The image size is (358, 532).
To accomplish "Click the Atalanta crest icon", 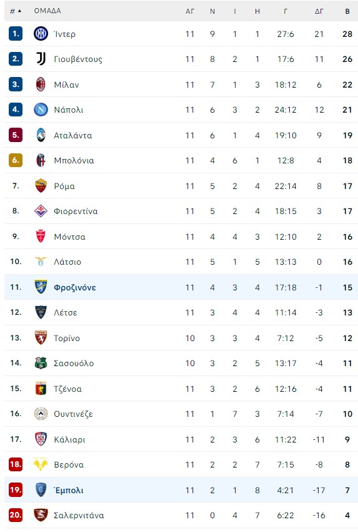I will (41, 135).
